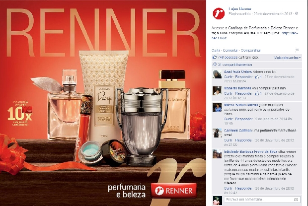Viewport: 308px width, 206px height.
Task: Click Comentar under the post text
Action: tap(231, 50)
